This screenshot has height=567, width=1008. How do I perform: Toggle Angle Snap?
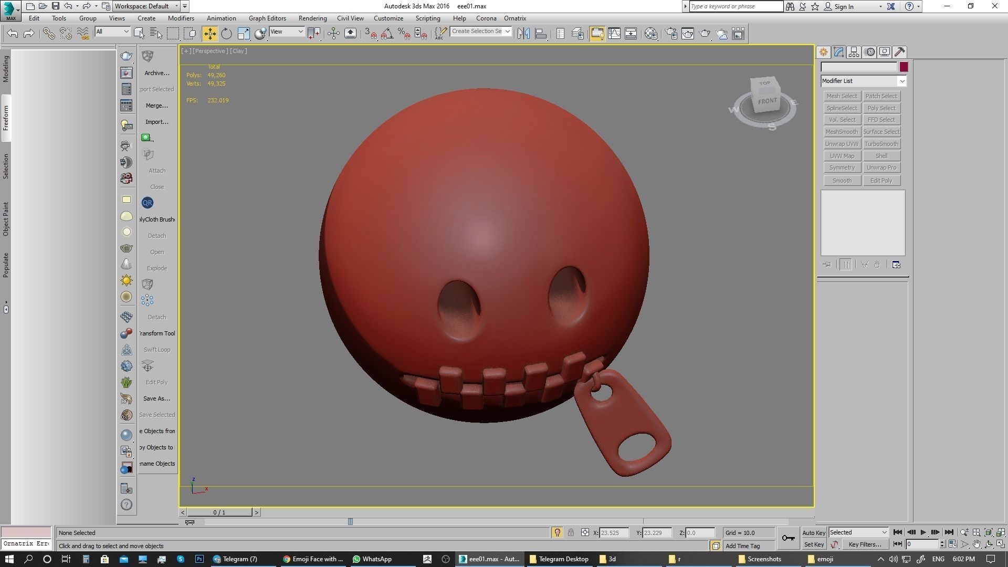pos(387,34)
